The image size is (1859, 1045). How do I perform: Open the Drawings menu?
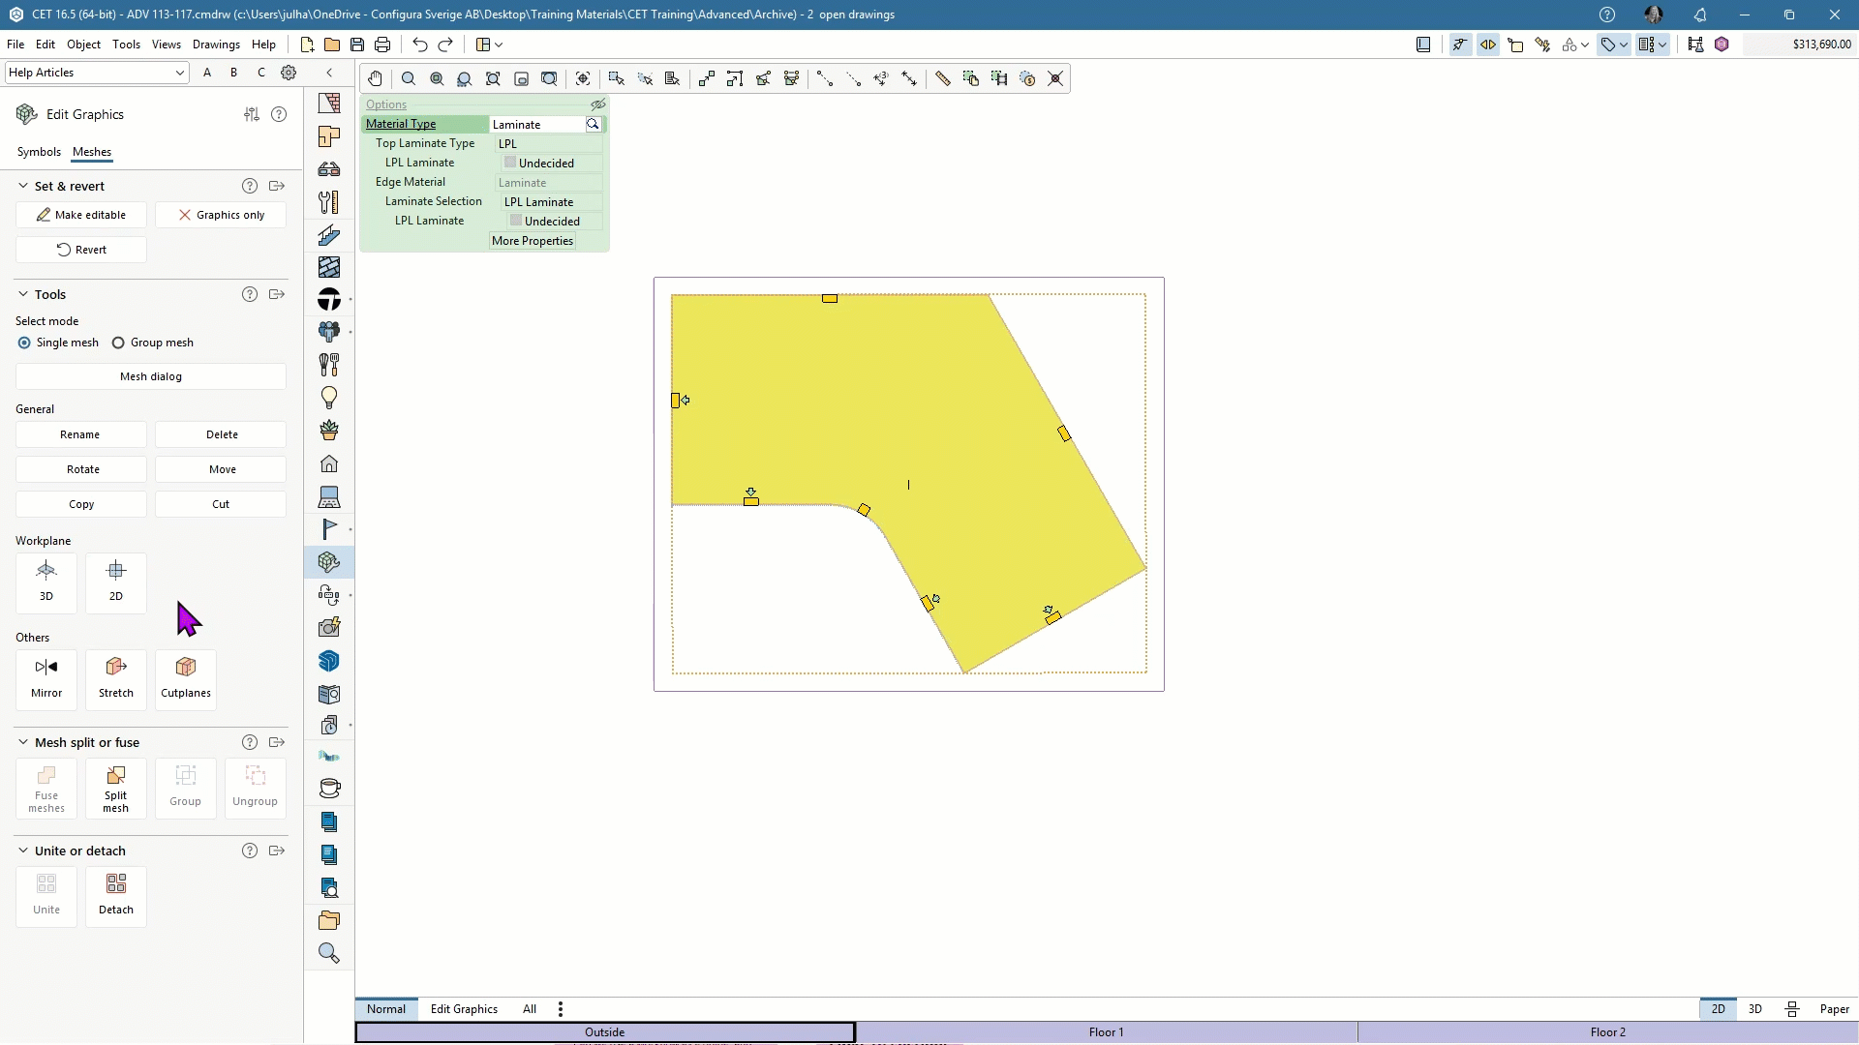216,45
